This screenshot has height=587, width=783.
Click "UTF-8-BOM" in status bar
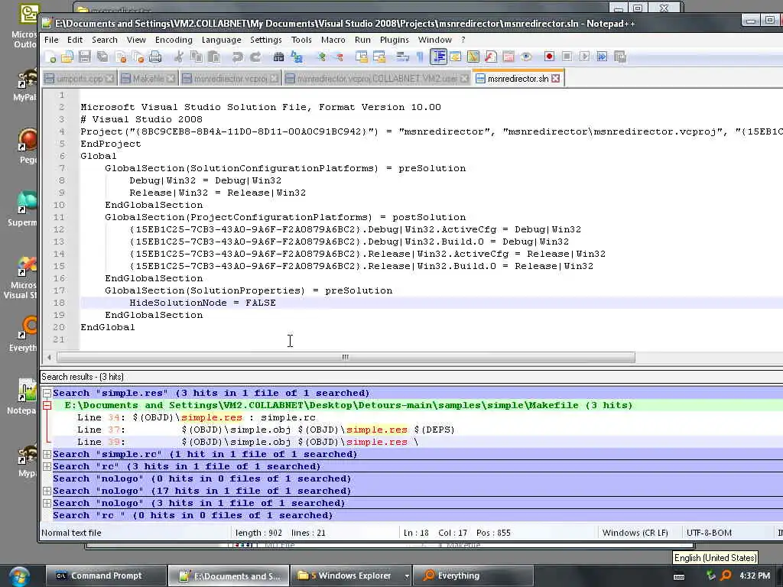click(x=709, y=533)
